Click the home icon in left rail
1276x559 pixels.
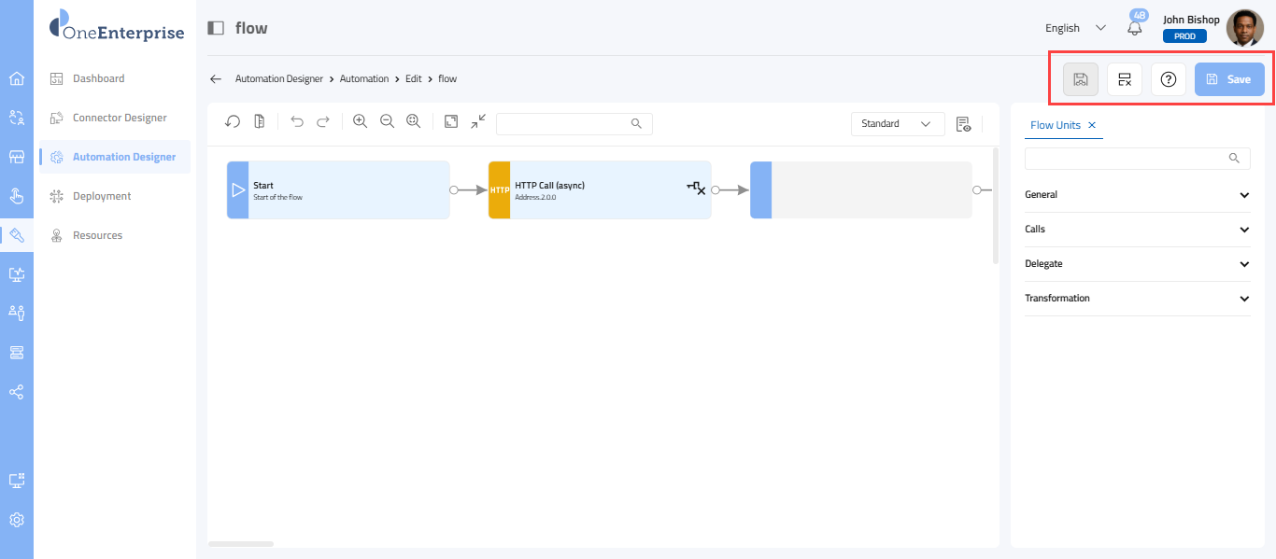[x=17, y=78]
